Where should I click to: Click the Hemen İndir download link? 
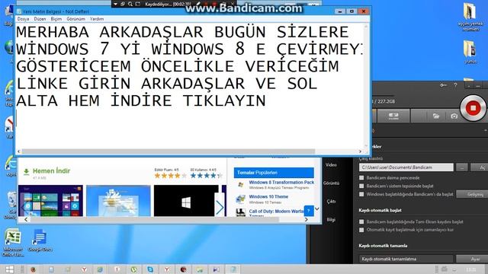(x=51, y=170)
